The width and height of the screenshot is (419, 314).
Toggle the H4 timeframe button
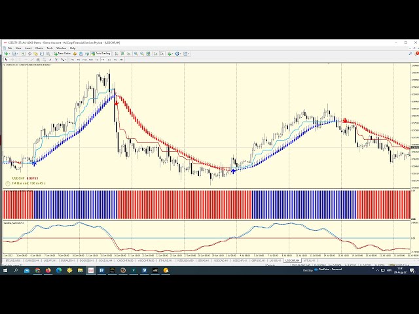(103, 60)
